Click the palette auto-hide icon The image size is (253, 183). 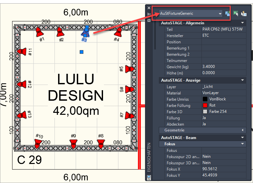tap(149, 14)
